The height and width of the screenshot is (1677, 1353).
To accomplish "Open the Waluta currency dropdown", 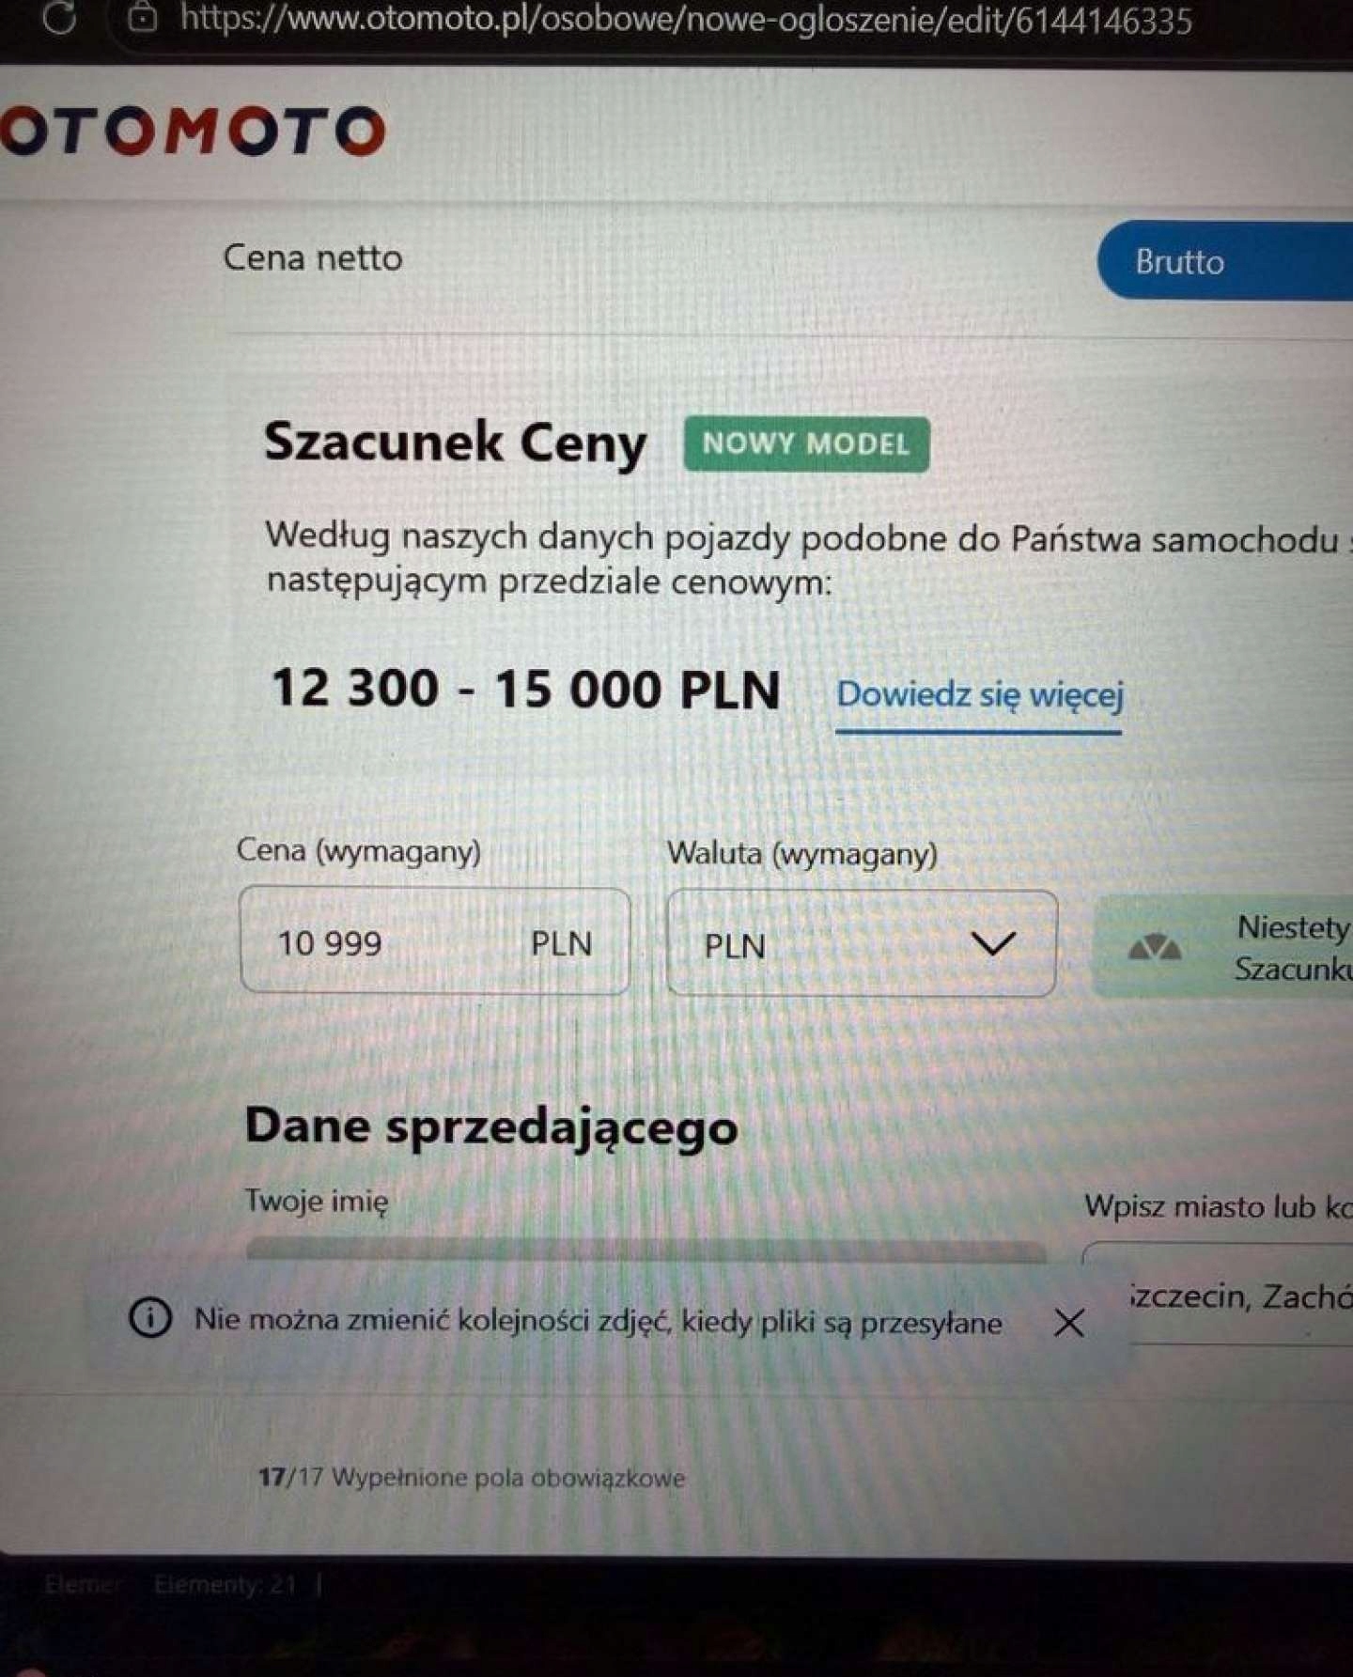I will (x=862, y=943).
